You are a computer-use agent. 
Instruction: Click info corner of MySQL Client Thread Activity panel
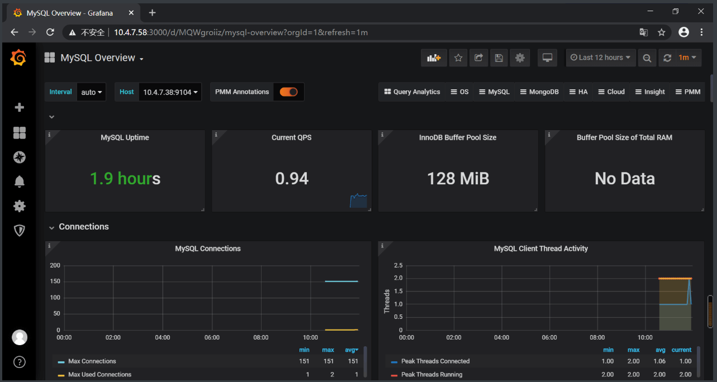click(382, 246)
